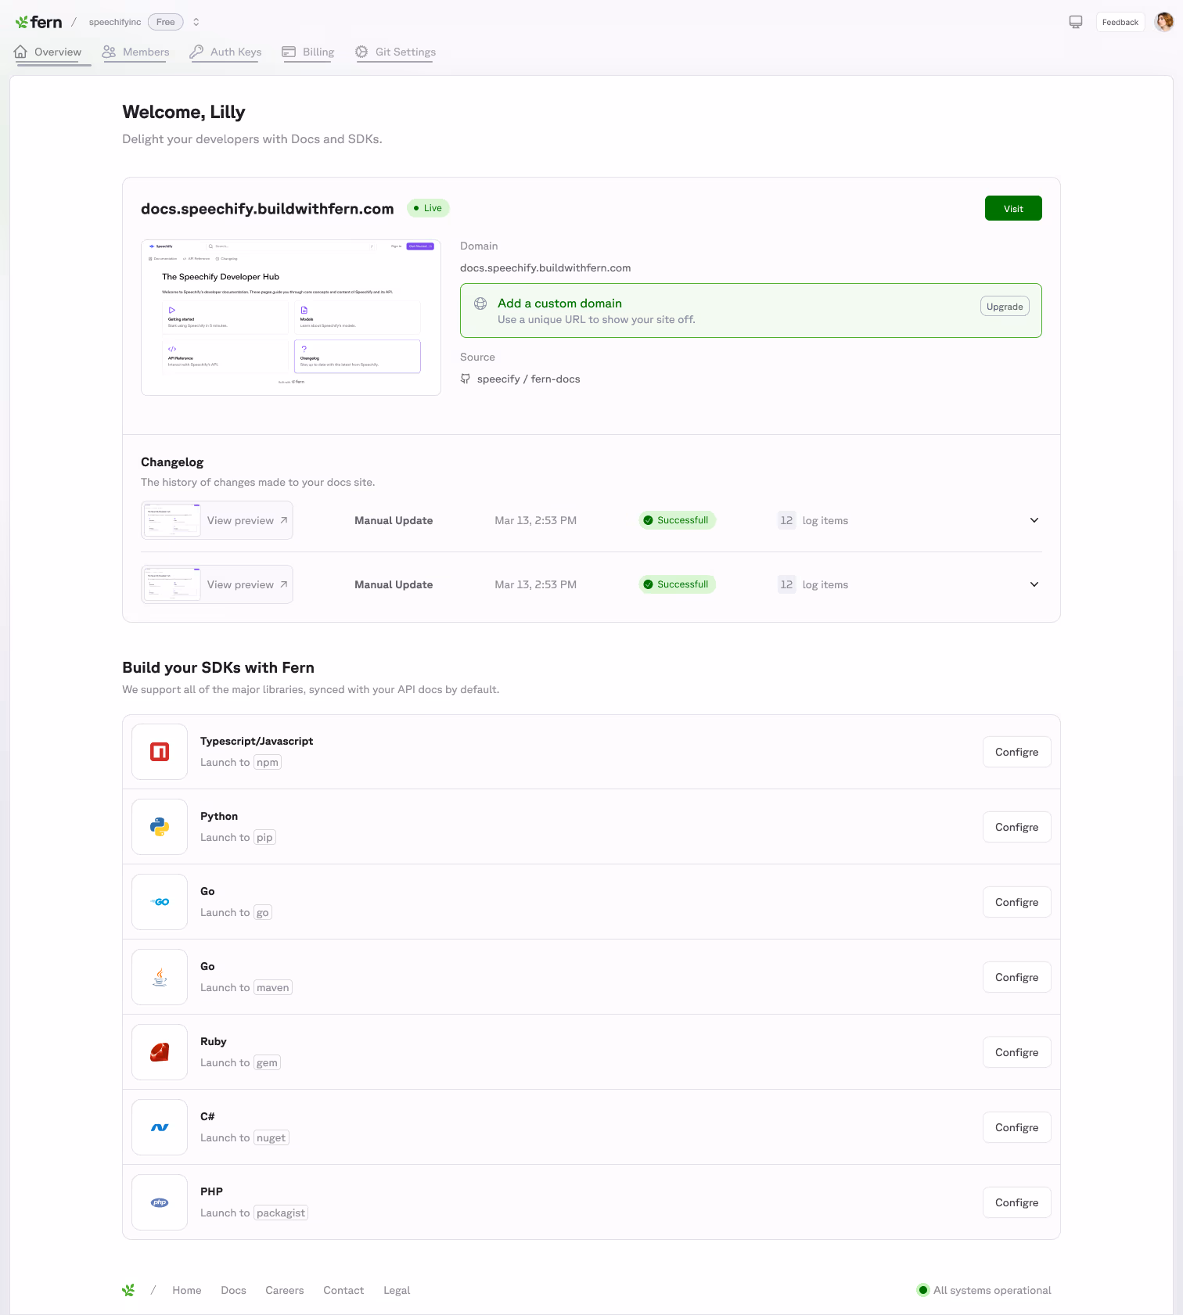Configure the PHP SDK

click(1016, 1202)
